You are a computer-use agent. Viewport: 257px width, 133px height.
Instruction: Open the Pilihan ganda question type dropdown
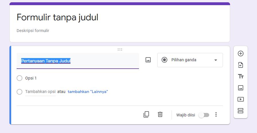(190, 60)
